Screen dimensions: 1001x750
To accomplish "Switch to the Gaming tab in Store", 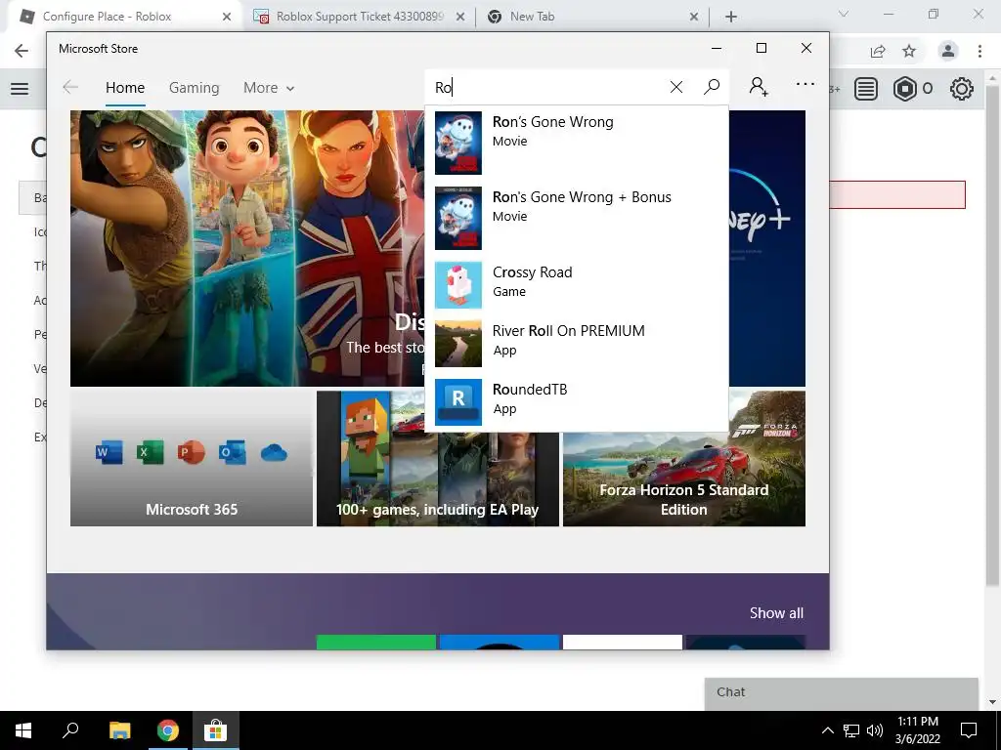I will (x=195, y=88).
